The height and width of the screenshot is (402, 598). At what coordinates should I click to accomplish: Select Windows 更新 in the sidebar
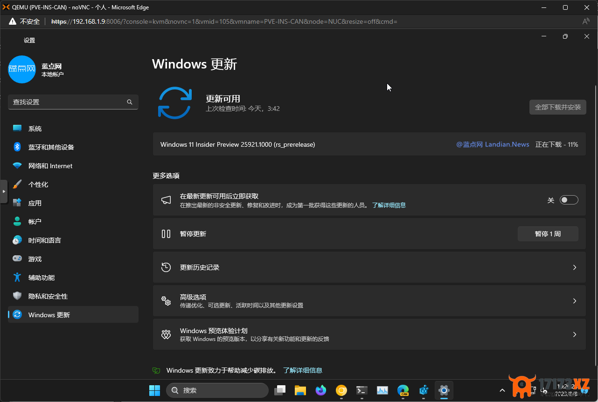coord(73,314)
